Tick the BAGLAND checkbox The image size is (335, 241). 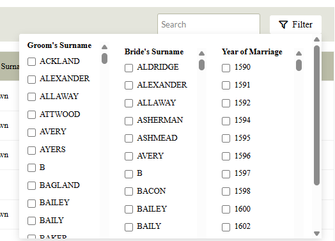coord(31,185)
